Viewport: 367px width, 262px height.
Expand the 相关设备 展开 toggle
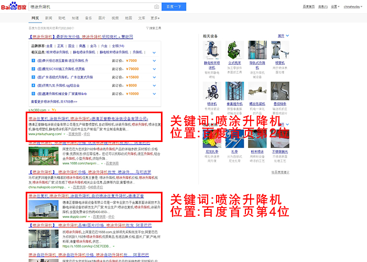[283, 36]
